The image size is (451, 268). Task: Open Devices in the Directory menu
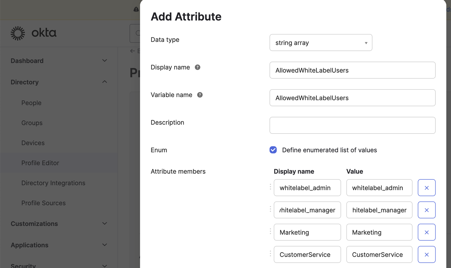pos(33,143)
